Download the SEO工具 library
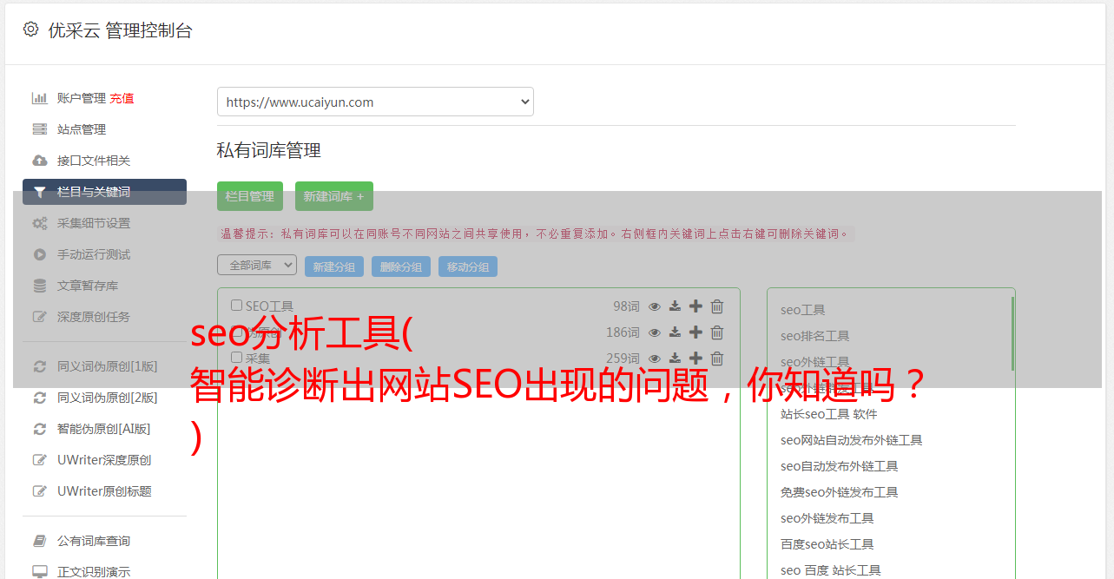This screenshot has height=579, width=1114. (x=675, y=306)
